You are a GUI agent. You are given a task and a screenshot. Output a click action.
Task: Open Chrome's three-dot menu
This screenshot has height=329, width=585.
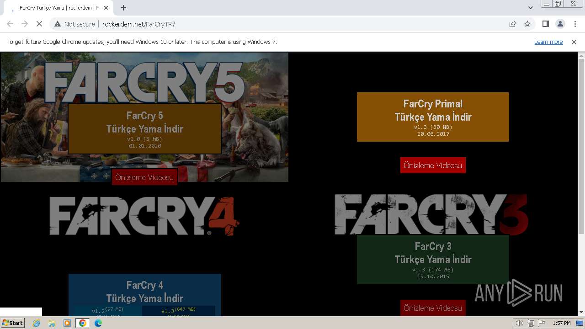tap(574, 24)
